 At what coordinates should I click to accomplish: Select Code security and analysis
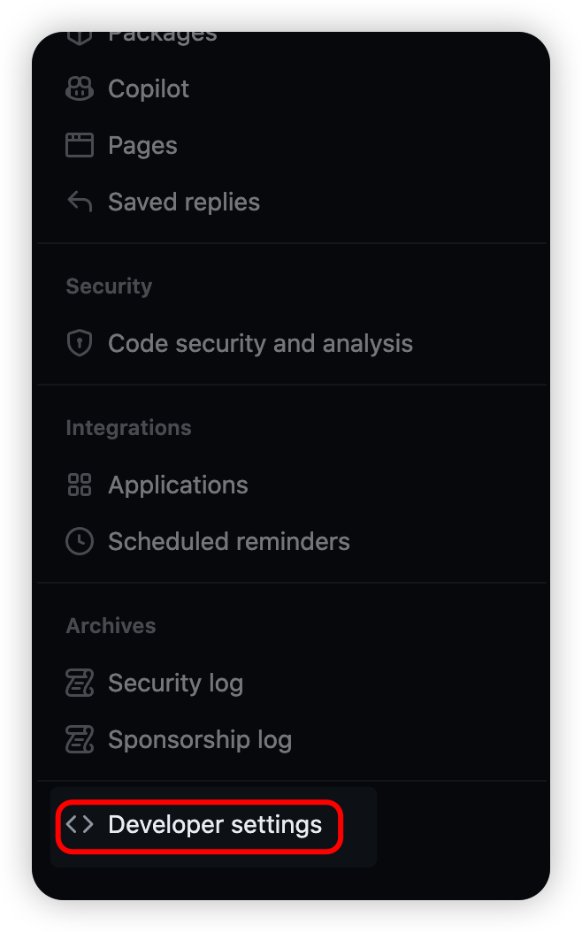point(260,343)
